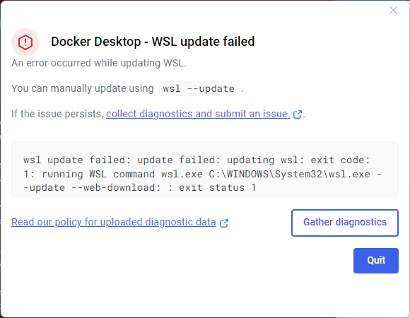410x318 pixels.
Task: Click the C:\WINDOWS\System32\wsl.exe path text
Action: point(289,174)
